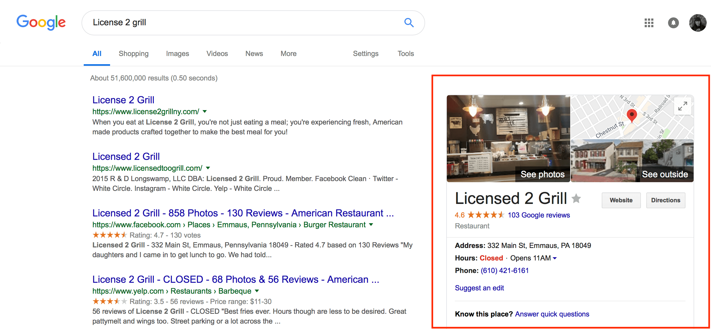Expand the hours dropdown next to Opens 11AM
The width and height of the screenshot is (711, 329).
pyautogui.click(x=554, y=258)
